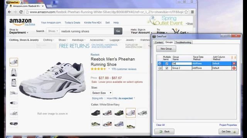The width and height of the screenshot is (247, 138).
Task: Open the Jewelry category dropdown
Action: click(130, 40)
